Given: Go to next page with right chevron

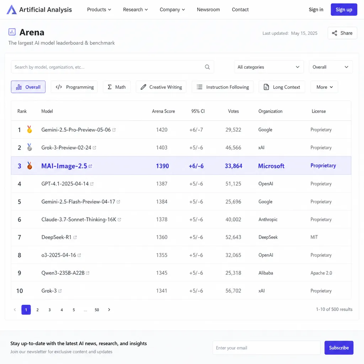Looking at the screenshot, I should pos(109,310).
